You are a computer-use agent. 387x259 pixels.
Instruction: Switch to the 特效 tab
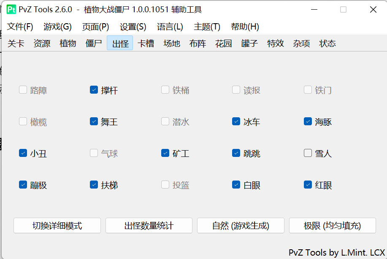(x=276, y=43)
